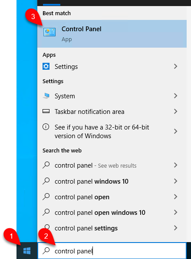This screenshot has width=191, height=259.
Task: Select the Taskbar notification area result
Action: click(x=112, y=111)
